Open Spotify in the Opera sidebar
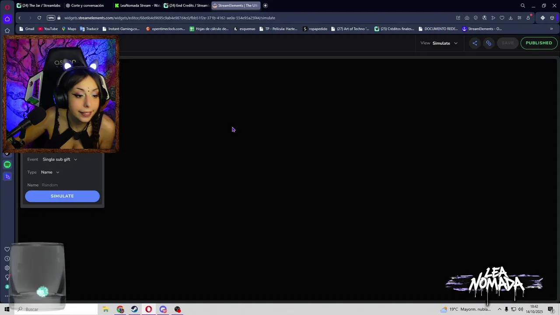Screen dimensions: 560x315 click(x=7, y=164)
